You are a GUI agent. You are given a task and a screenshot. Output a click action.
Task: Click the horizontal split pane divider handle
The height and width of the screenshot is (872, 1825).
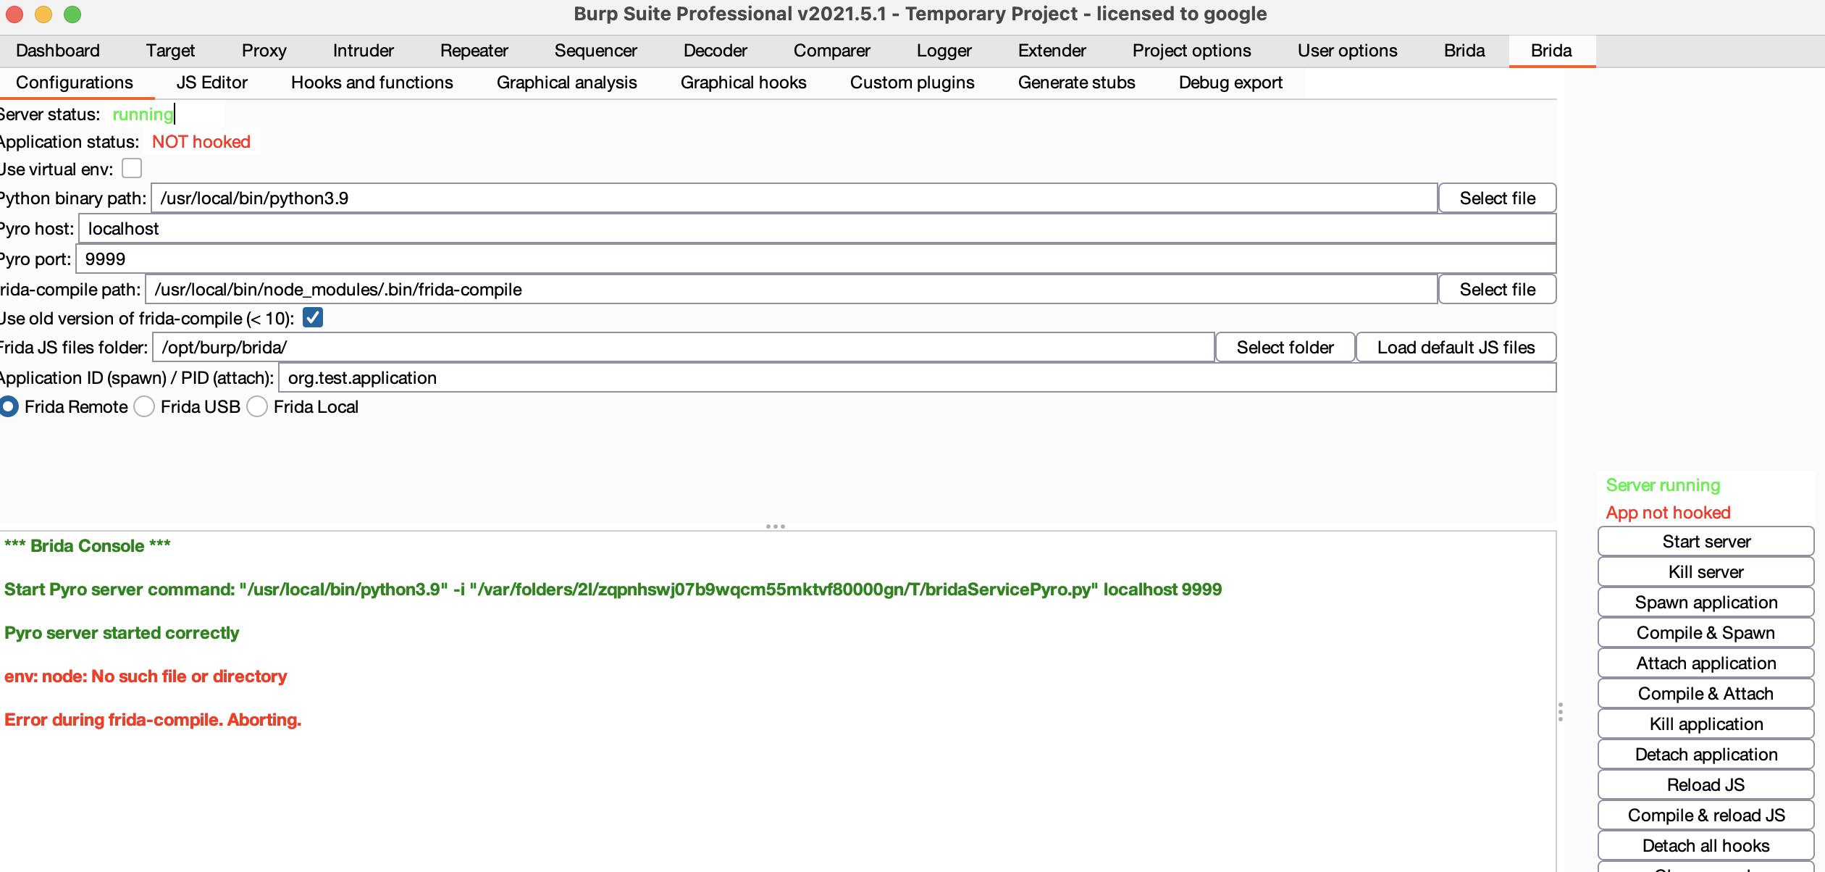pyautogui.click(x=776, y=527)
